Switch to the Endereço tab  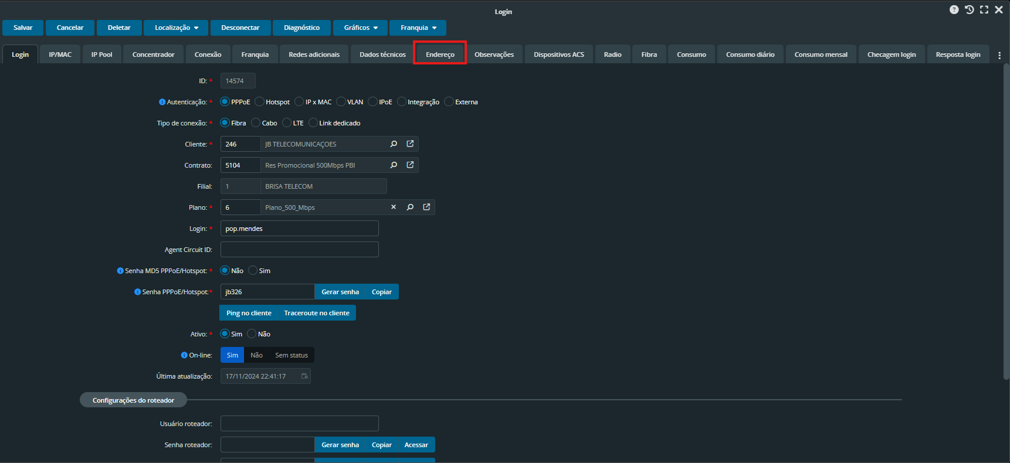click(x=440, y=55)
